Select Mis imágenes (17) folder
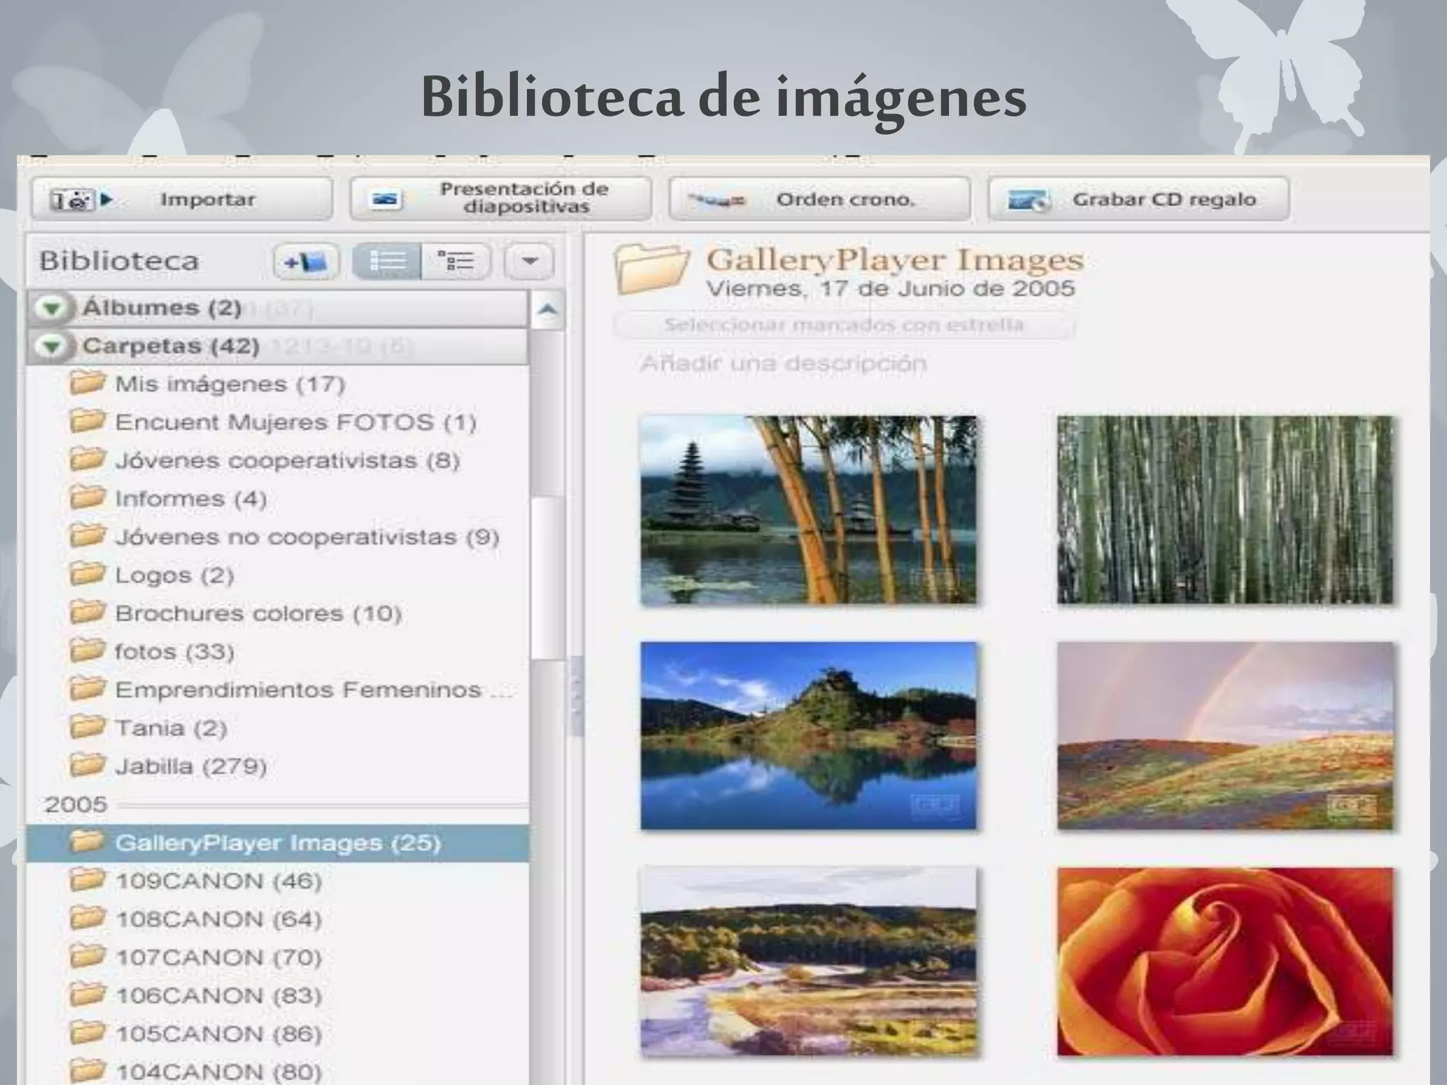Viewport: 1447px width, 1085px height. point(278,384)
